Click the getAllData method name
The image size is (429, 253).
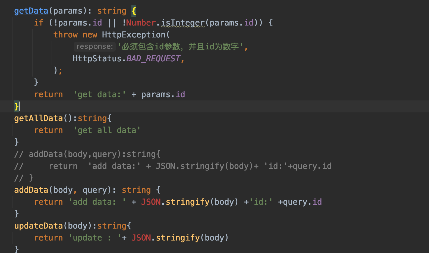(38, 118)
